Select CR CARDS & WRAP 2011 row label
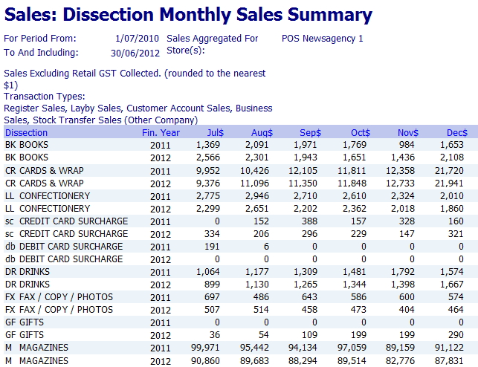Screen dimensions: 478x367 coord(44,171)
